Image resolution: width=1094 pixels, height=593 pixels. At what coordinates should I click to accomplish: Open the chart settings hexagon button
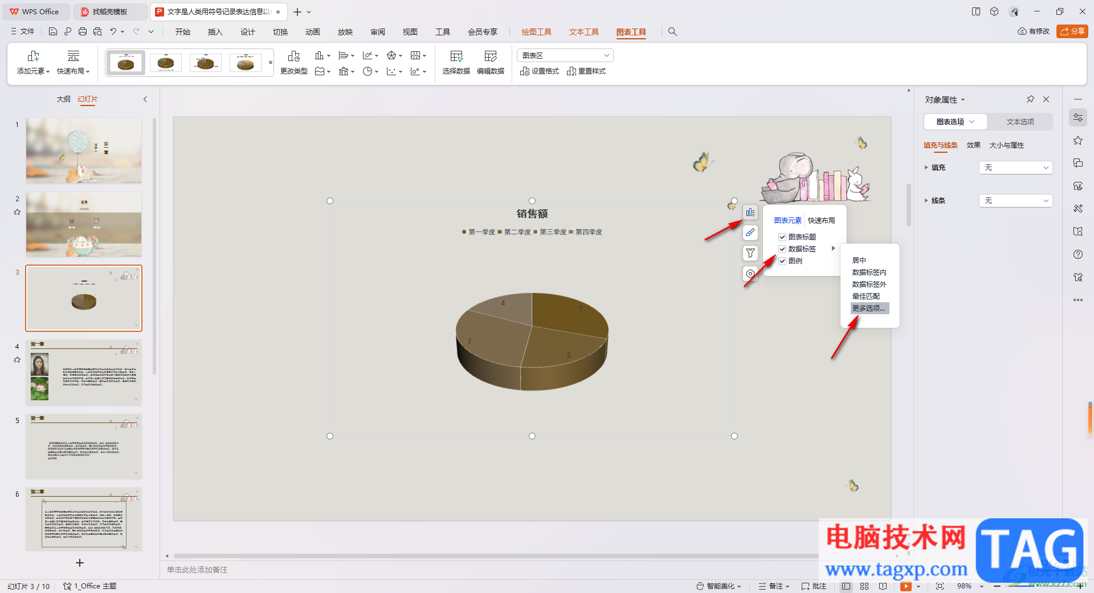tap(750, 274)
